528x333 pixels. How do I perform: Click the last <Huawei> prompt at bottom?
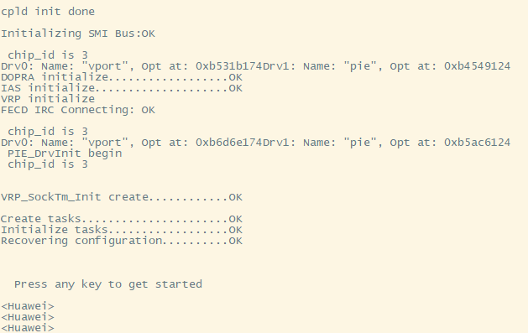28,328
